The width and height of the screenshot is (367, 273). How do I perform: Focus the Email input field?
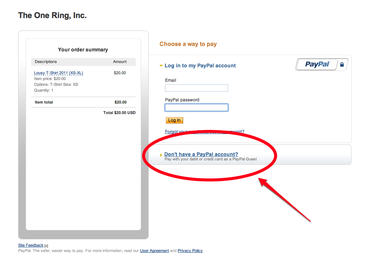point(196,88)
